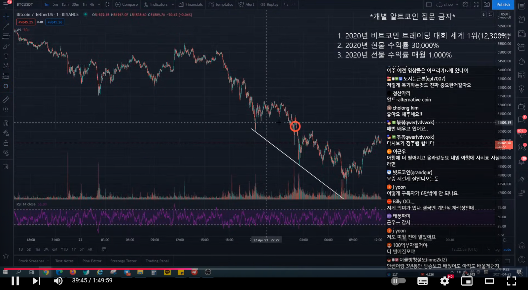This screenshot has height=290, width=528.
Task: Open the TradingView main menu hamburger
Action: [x=6, y=5]
